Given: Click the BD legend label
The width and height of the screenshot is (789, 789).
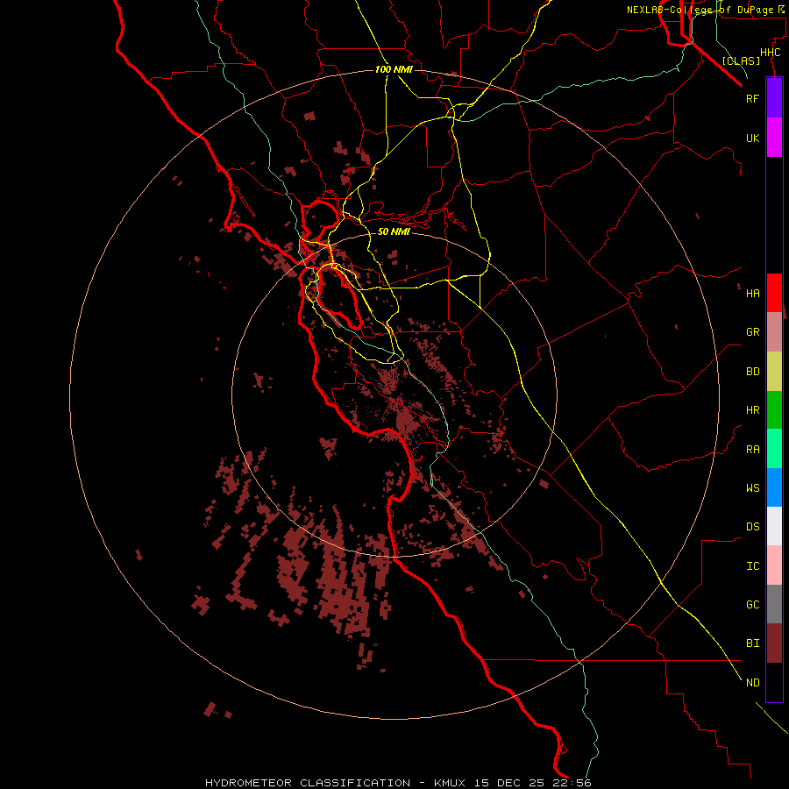Looking at the screenshot, I should [x=752, y=372].
